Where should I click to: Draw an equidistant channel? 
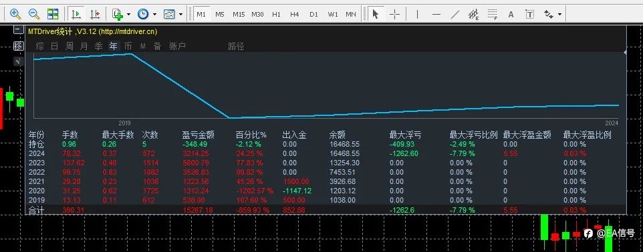[x=474, y=15]
